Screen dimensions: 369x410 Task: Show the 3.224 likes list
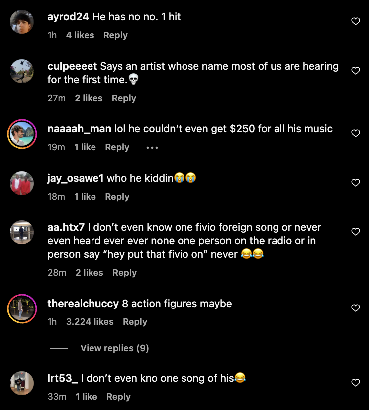pyautogui.click(x=90, y=322)
